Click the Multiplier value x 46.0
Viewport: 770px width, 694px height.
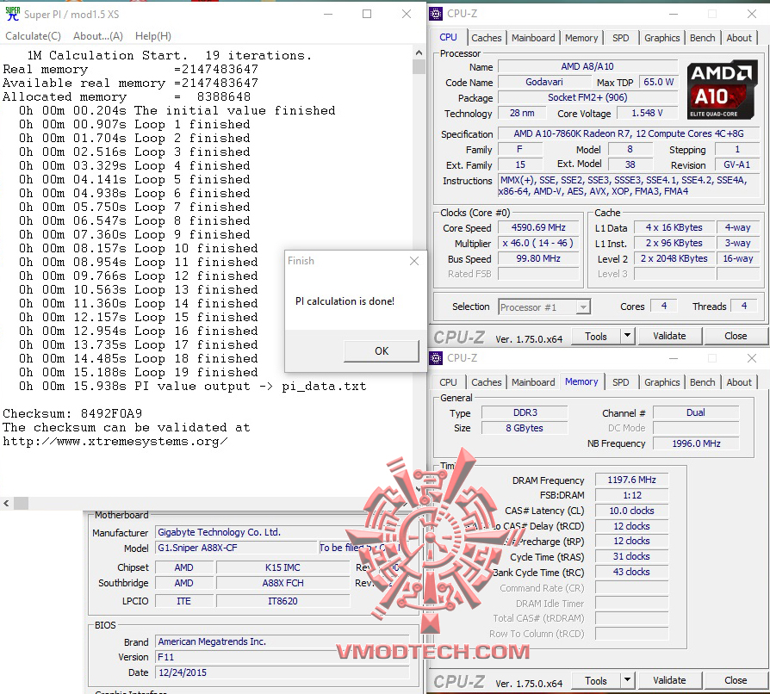pyautogui.click(x=538, y=243)
